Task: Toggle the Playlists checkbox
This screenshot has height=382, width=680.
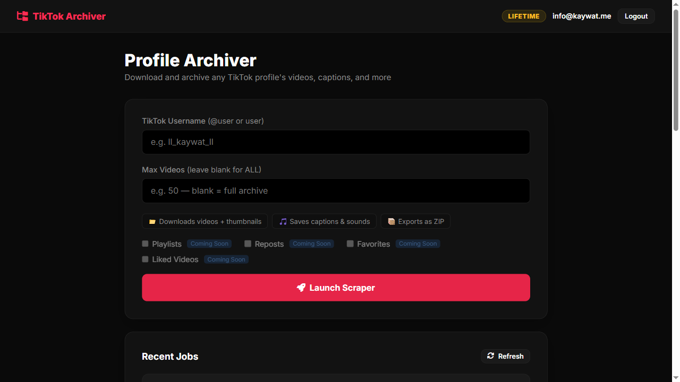Action: point(145,244)
